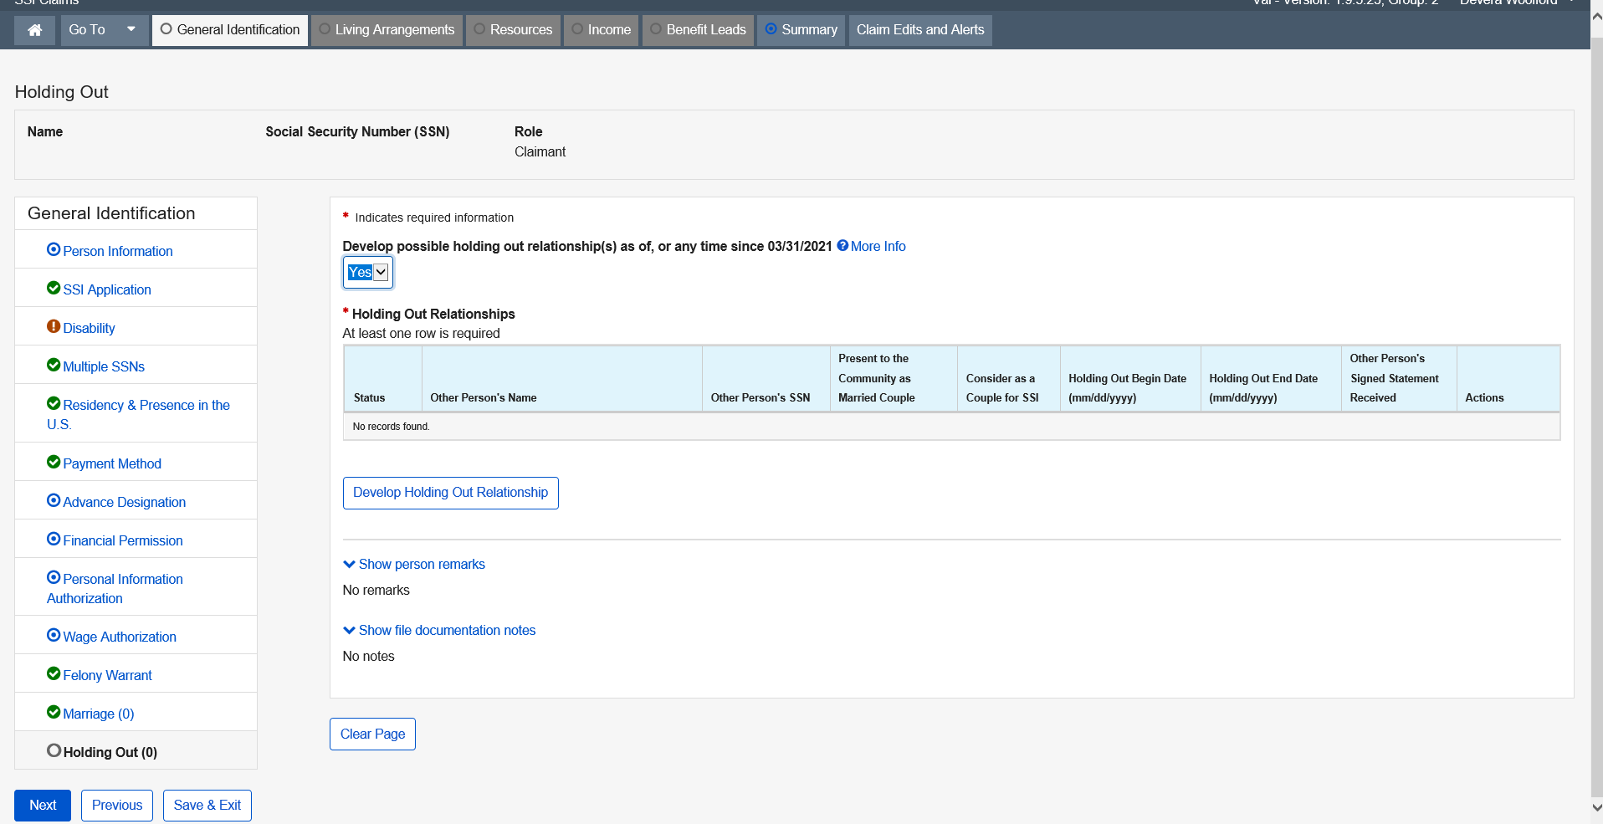
Task: Switch to the Resources tab
Action: [513, 30]
